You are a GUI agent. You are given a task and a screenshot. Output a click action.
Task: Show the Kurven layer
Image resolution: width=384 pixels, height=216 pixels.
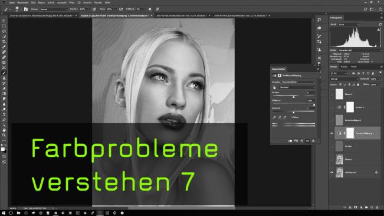[x=332, y=107]
